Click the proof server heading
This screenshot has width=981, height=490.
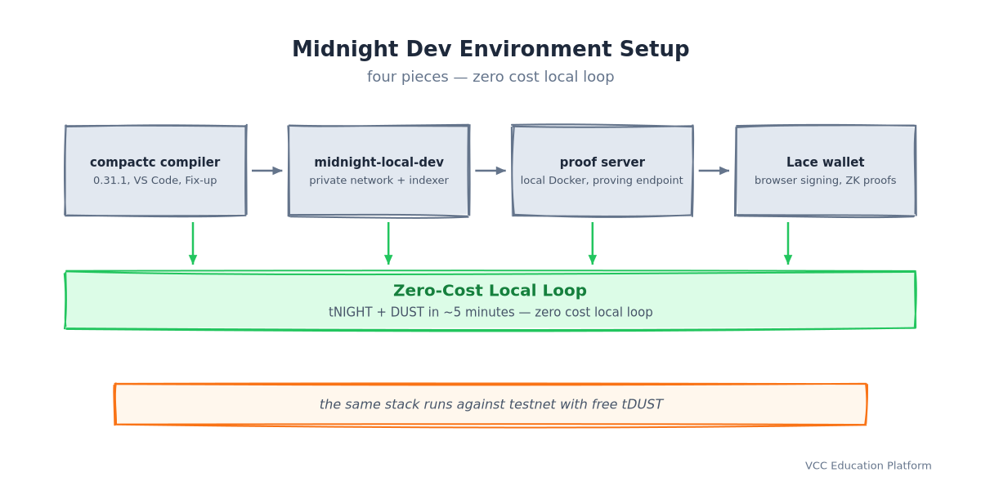(602, 163)
